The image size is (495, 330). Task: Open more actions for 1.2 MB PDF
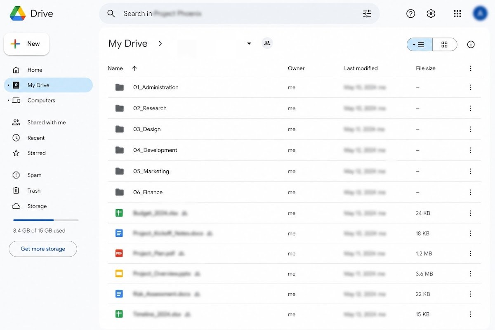click(471, 254)
